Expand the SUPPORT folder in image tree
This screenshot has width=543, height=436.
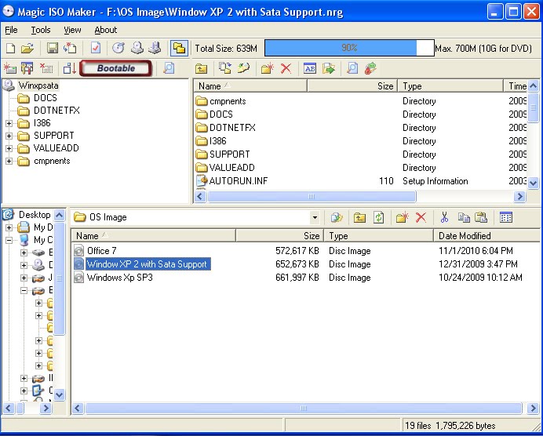(9, 136)
